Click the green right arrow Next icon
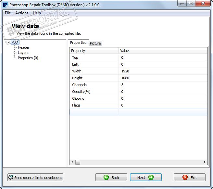The image size is (213, 189). 151,177
